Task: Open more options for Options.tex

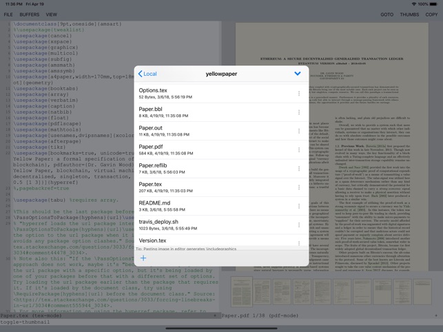Action: (x=298, y=94)
